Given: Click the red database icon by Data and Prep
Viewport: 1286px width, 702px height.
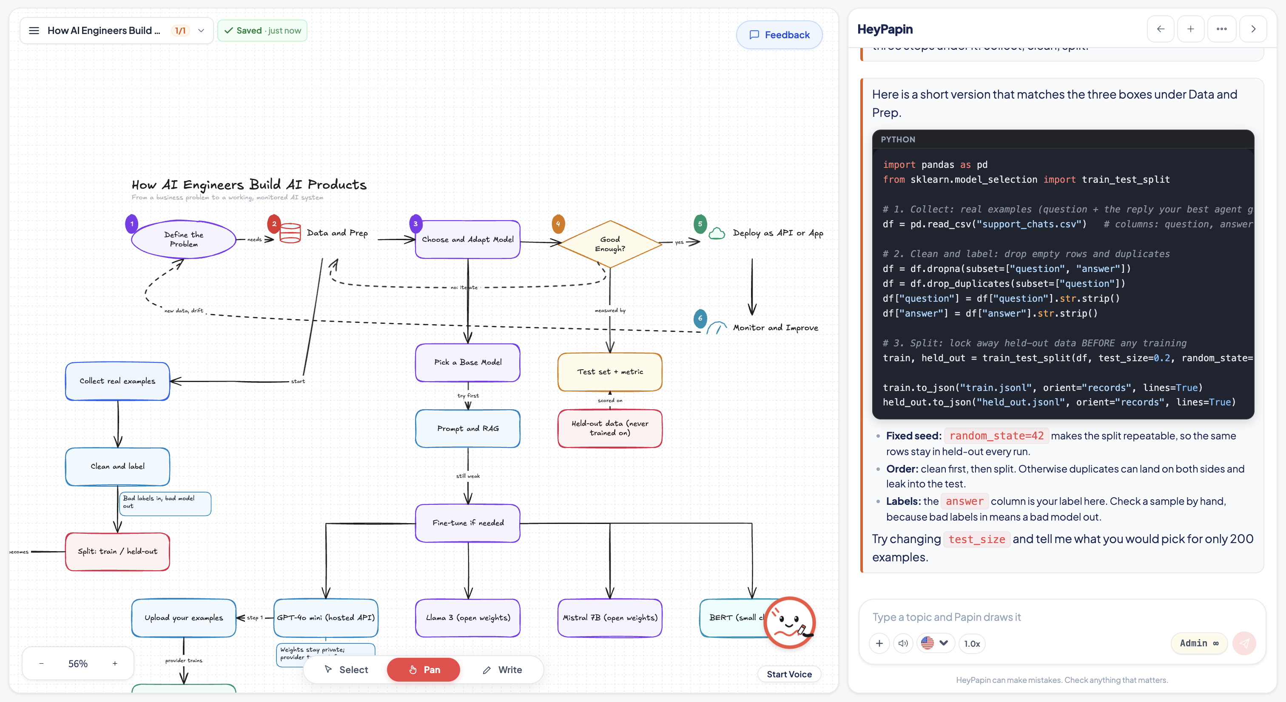Looking at the screenshot, I should point(290,233).
